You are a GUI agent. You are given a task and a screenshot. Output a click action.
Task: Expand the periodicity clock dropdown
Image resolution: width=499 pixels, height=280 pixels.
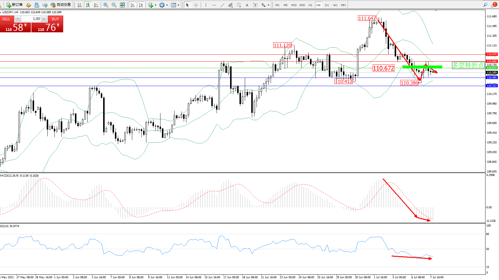click(x=167, y=5)
